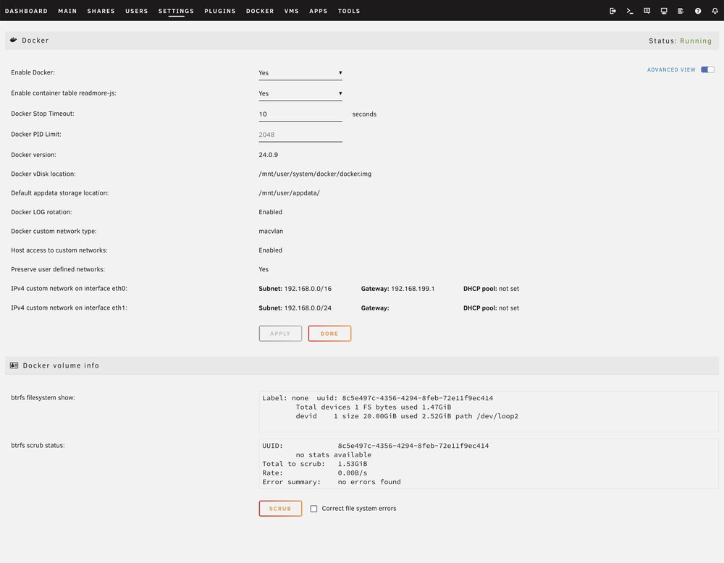Click Host access to custom networks label
The height and width of the screenshot is (563, 724).
59,250
